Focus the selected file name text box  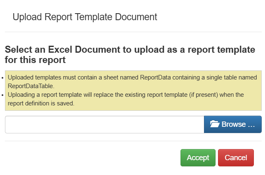pos(105,124)
